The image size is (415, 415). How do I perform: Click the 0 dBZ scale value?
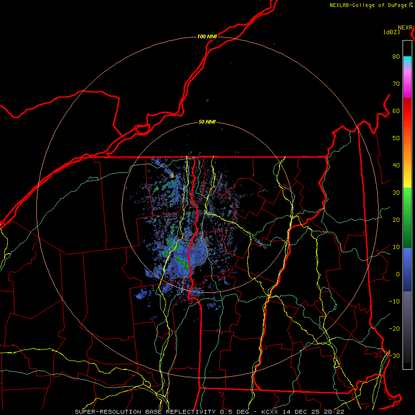coord(398,274)
